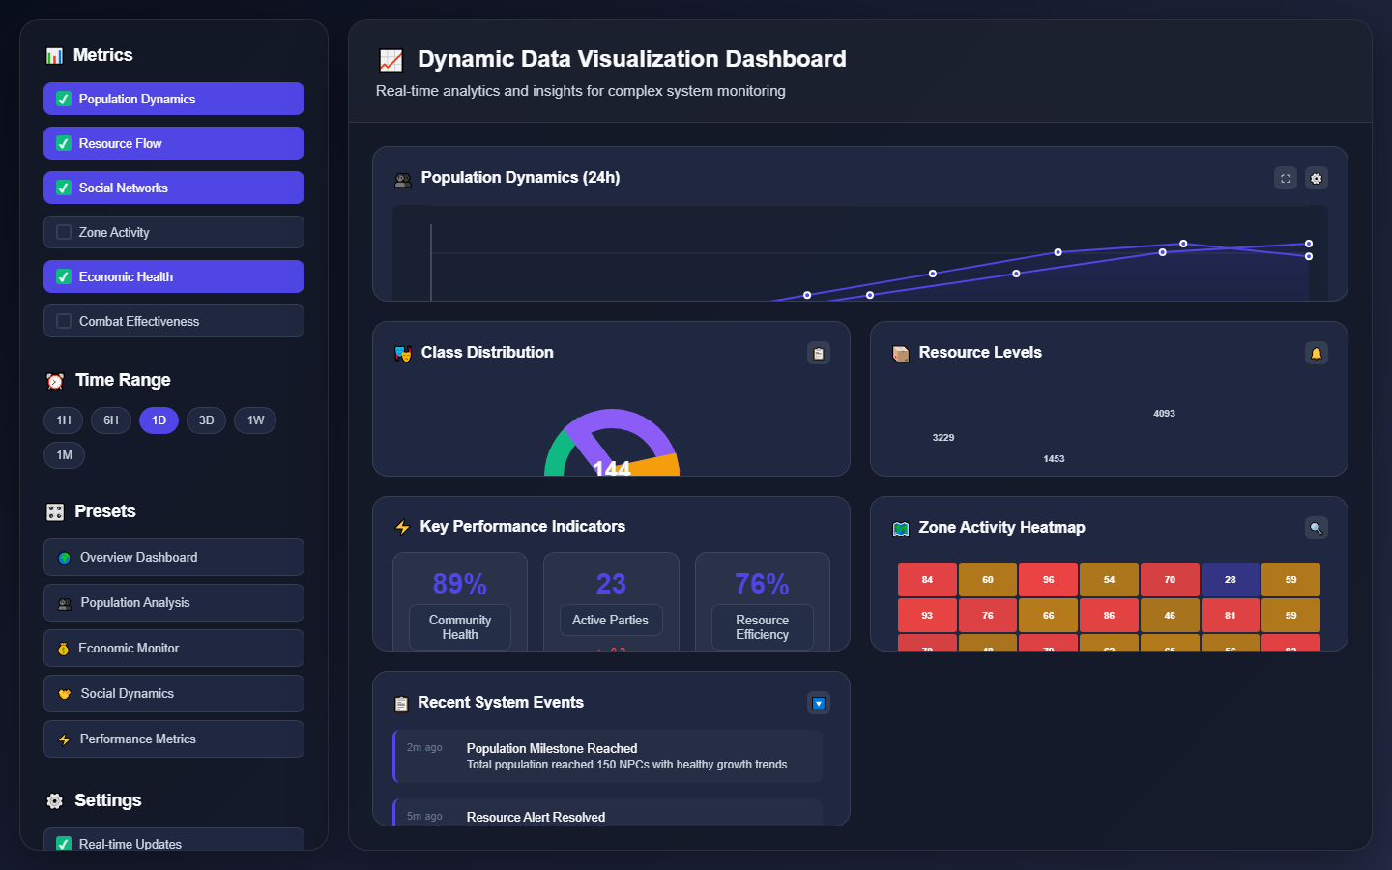The height and width of the screenshot is (870, 1392).
Task: Open the Performance Metrics preset
Action: [x=174, y=739]
